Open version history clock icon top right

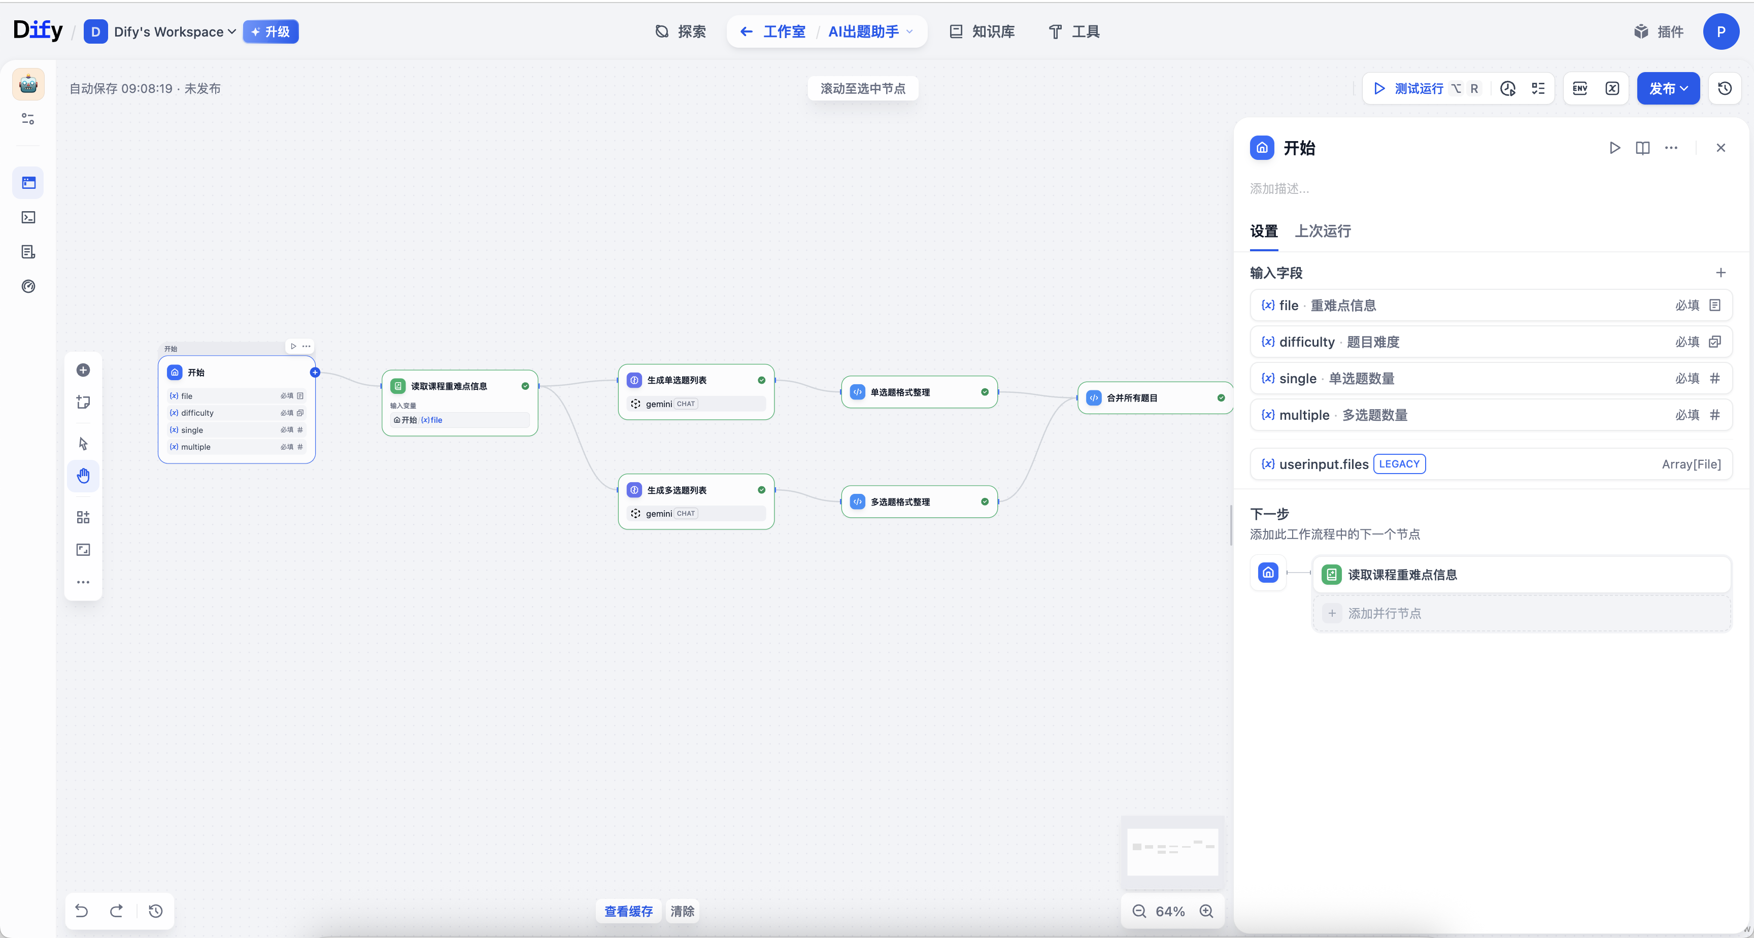1725,88
